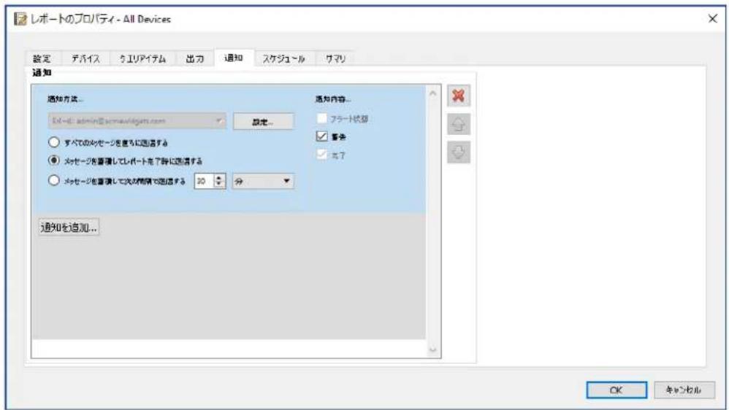Screen dimensions: 729x410
Task: Select 'send when report completes' radio button
Action: pyautogui.click(x=54, y=160)
